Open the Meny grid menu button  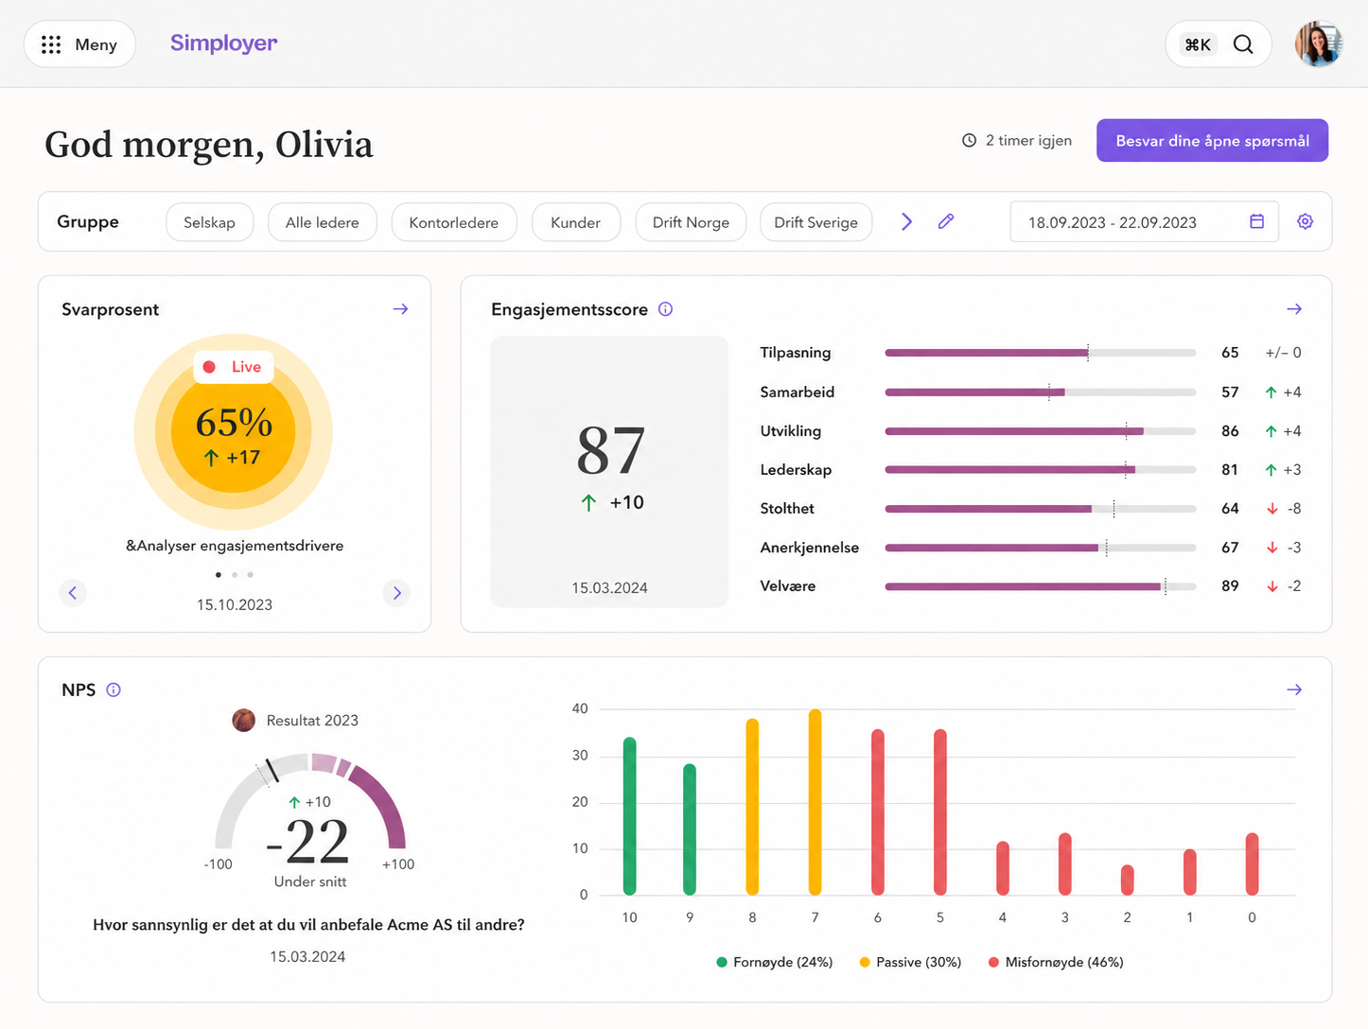coord(79,44)
